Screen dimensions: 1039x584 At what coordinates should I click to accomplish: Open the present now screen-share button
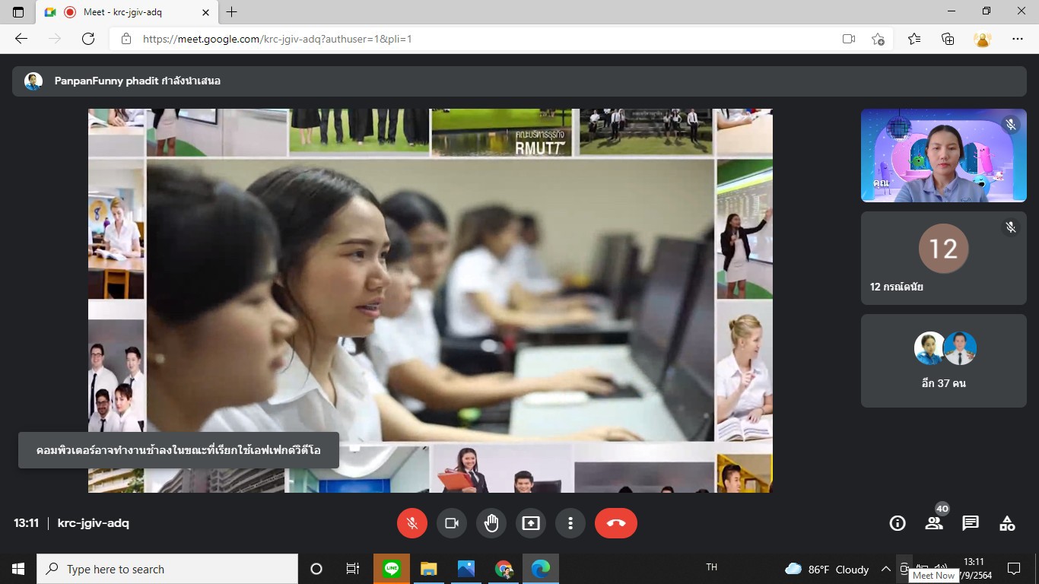pyautogui.click(x=531, y=523)
